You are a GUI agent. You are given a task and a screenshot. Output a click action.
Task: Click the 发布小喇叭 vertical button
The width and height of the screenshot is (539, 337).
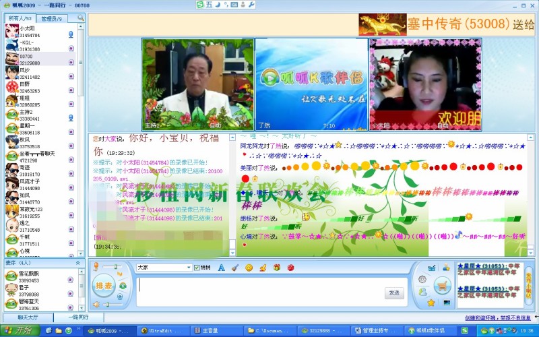528,284
